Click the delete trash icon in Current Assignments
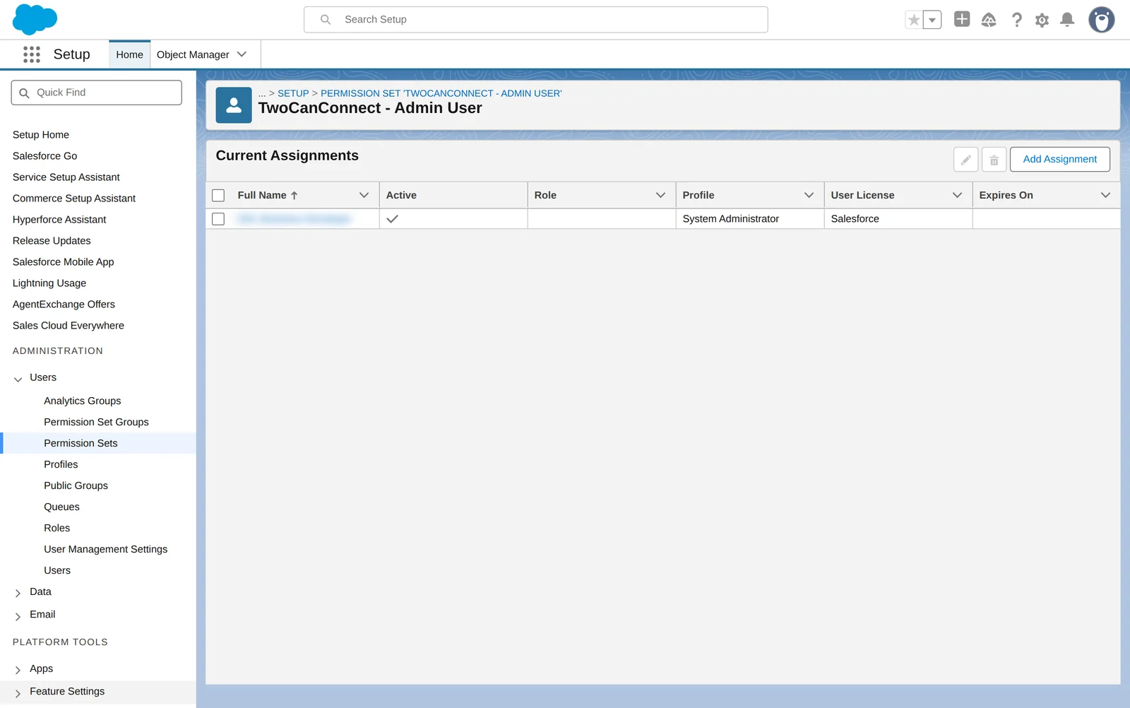Screen dimensions: 1130x708 click(x=994, y=160)
